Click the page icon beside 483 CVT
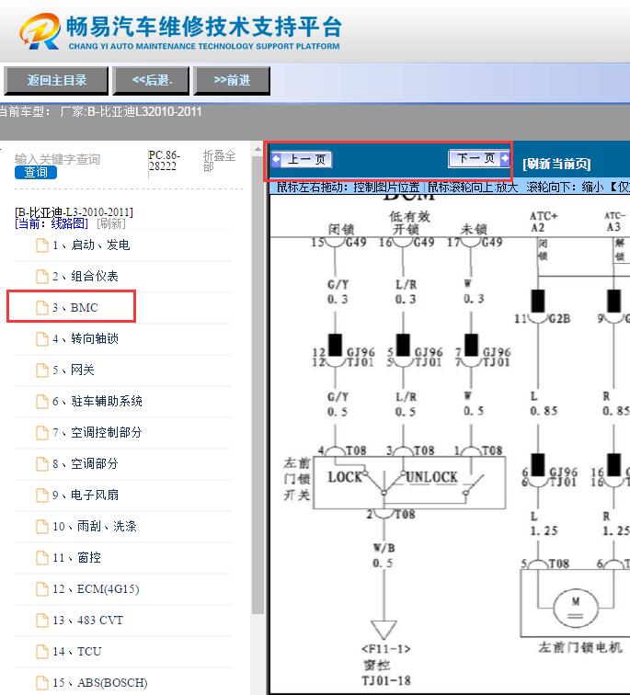Image resolution: width=630 pixels, height=695 pixels. pyautogui.click(x=42, y=621)
